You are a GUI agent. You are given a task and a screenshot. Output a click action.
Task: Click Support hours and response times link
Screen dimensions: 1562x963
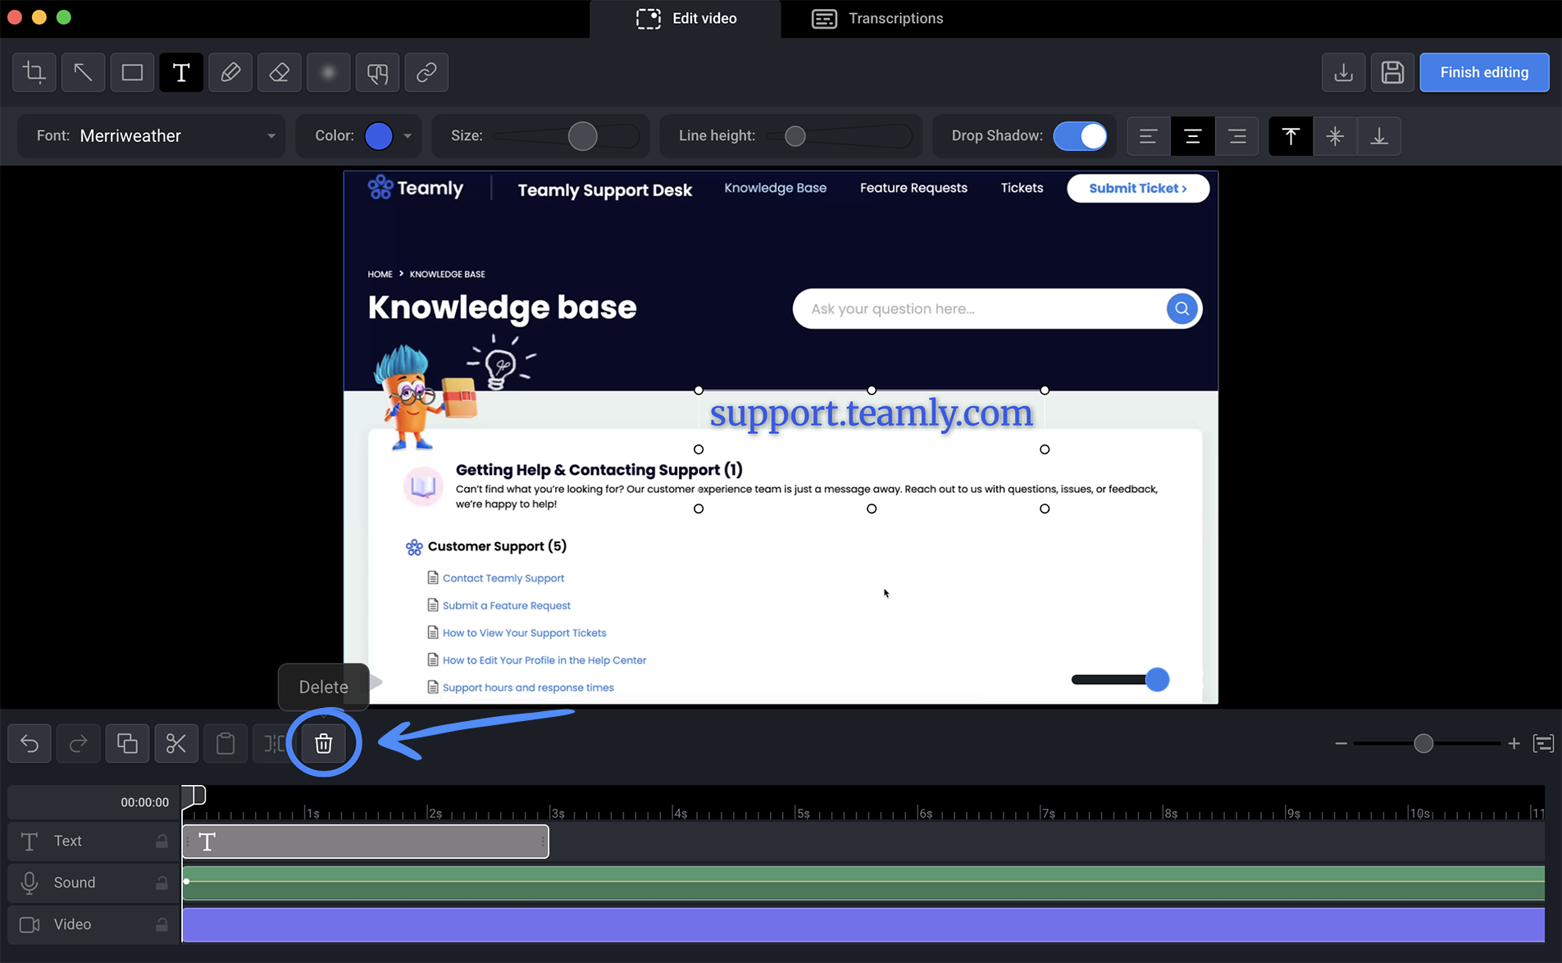[x=528, y=687]
